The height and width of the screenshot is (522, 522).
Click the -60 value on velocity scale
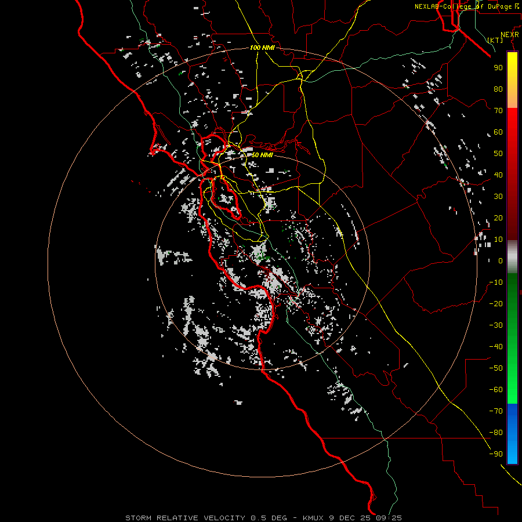496,390
